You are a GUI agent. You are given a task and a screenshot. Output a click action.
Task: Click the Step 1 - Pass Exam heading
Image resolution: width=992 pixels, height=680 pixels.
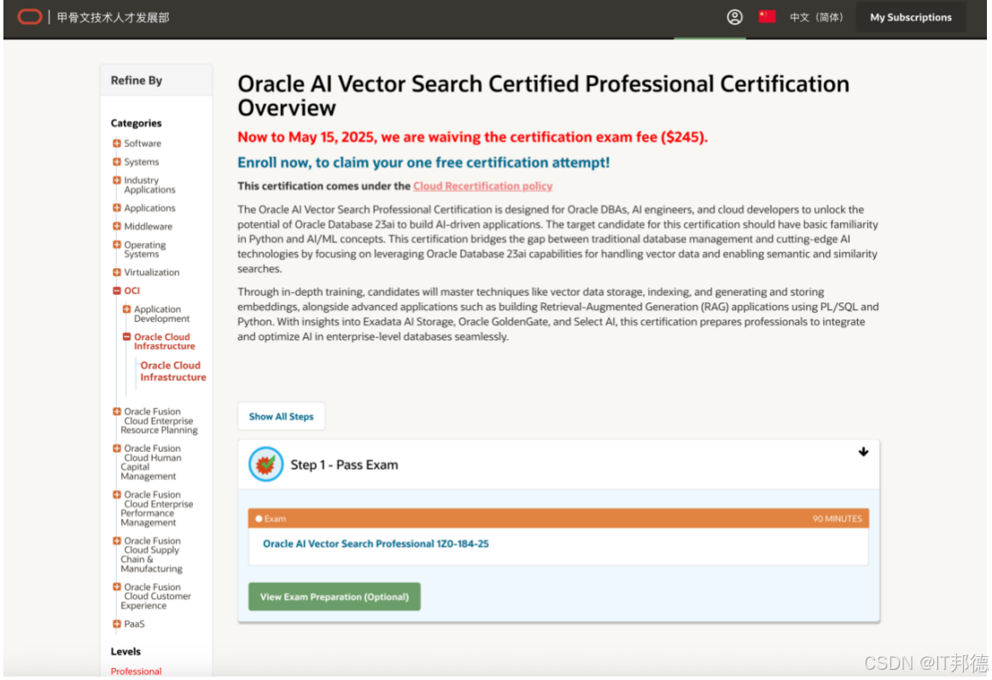344,465
